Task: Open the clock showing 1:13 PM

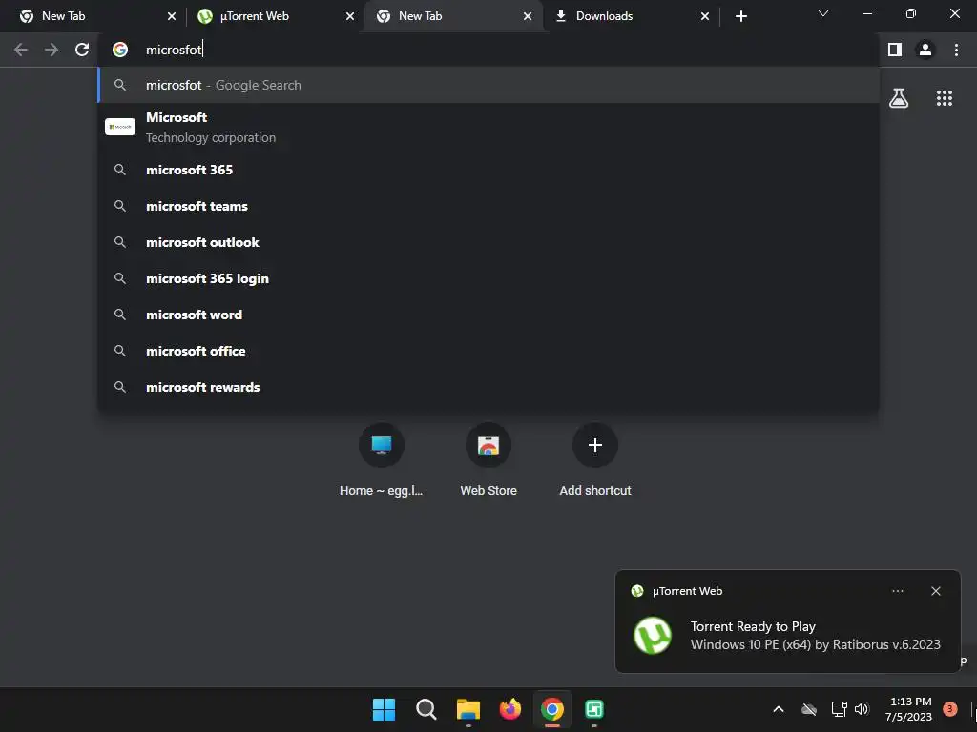Action: (x=909, y=709)
